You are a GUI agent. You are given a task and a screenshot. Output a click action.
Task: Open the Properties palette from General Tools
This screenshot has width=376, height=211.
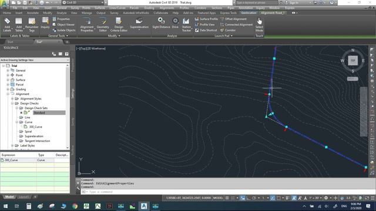point(61,19)
